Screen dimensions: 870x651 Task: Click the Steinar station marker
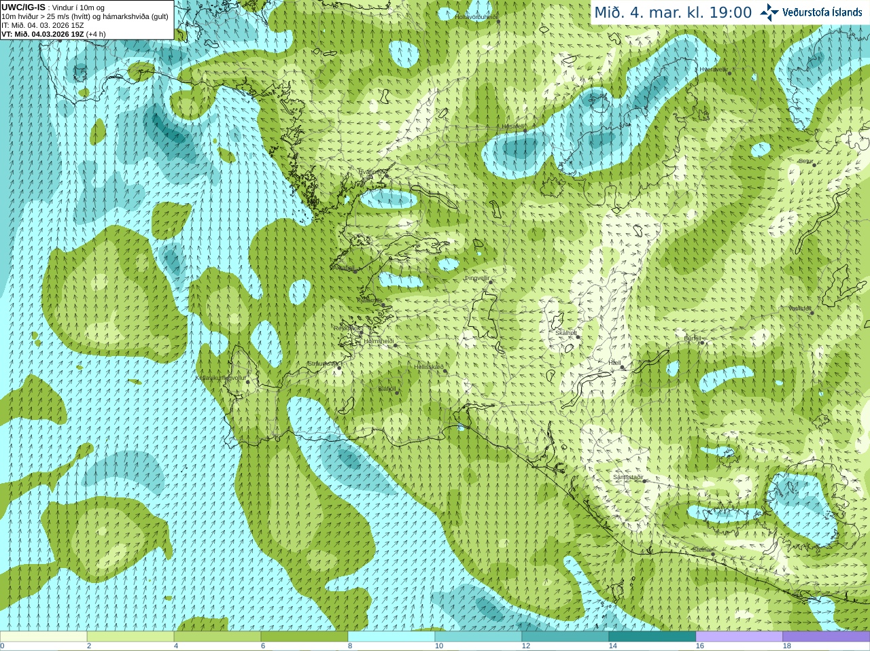tap(713, 554)
